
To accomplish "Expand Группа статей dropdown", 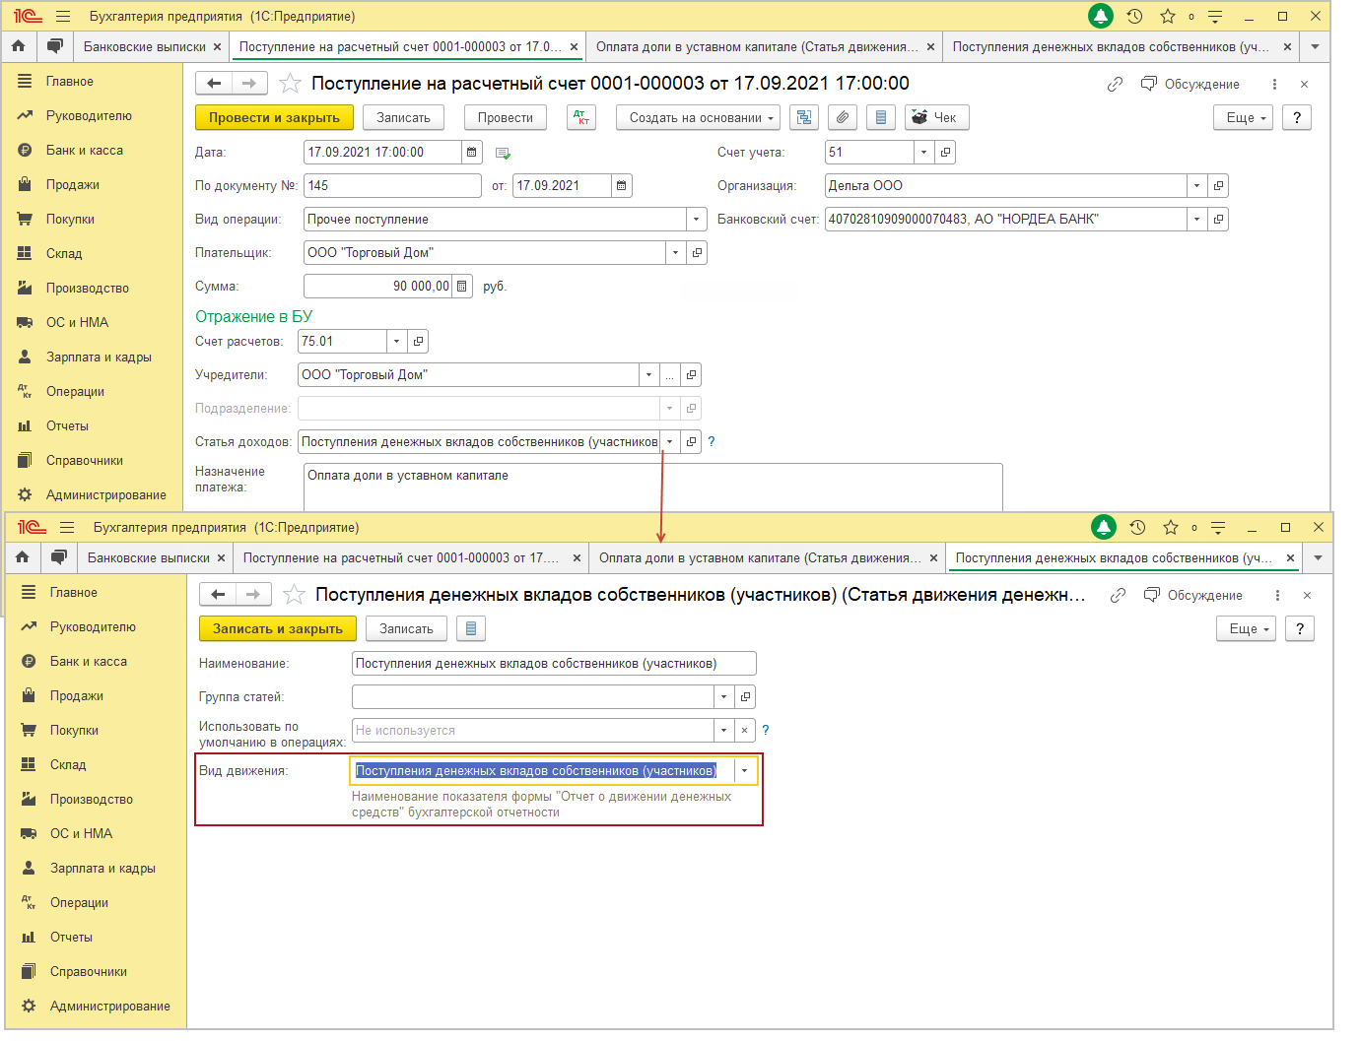I will click(723, 696).
